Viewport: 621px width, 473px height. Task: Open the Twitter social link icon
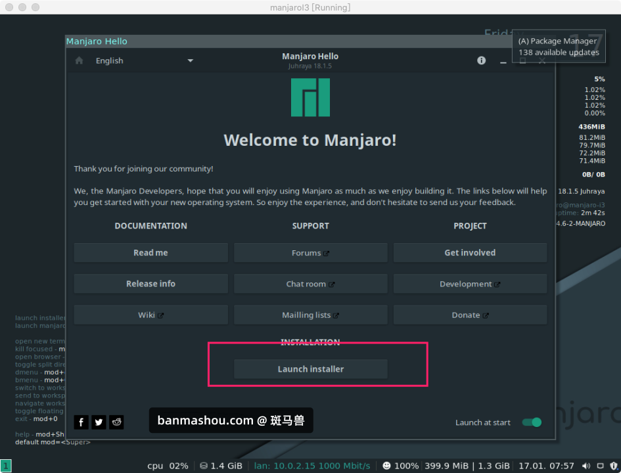(x=99, y=422)
